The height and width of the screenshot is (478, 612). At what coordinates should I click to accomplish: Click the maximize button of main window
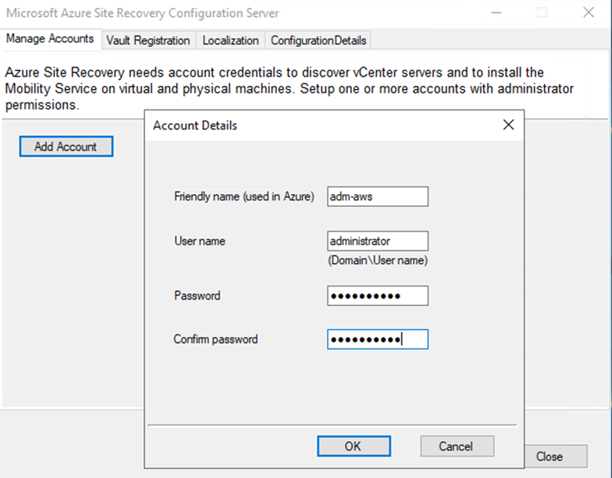(x=542, y=13)
